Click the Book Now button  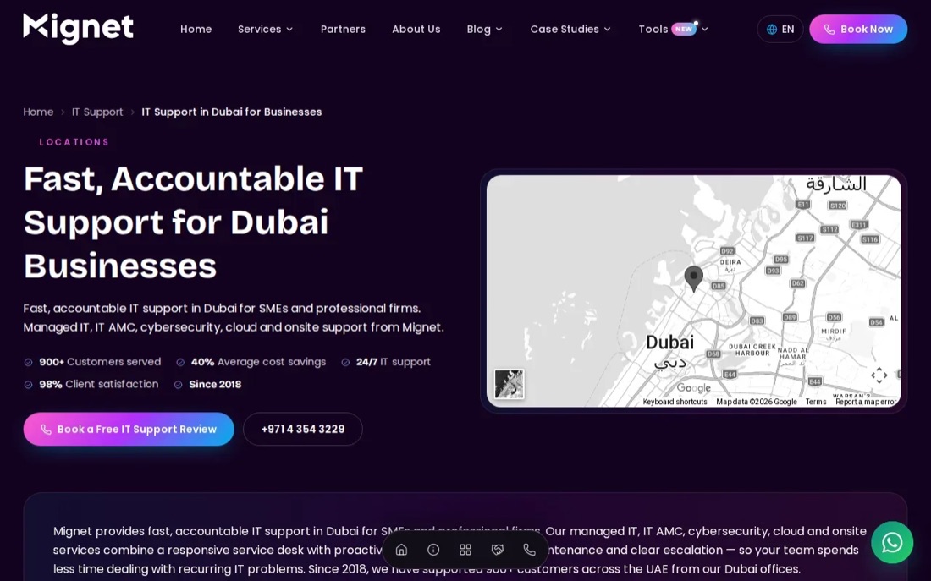click(x=858, y=29)
